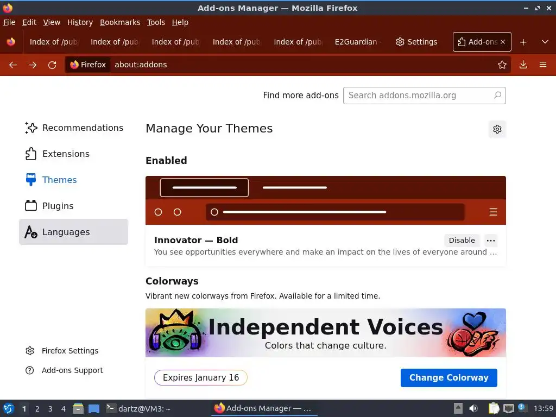Screen dimensions: 556x417
Task: Open more options for Innovator Bold theme
Action: pos(491,241)
